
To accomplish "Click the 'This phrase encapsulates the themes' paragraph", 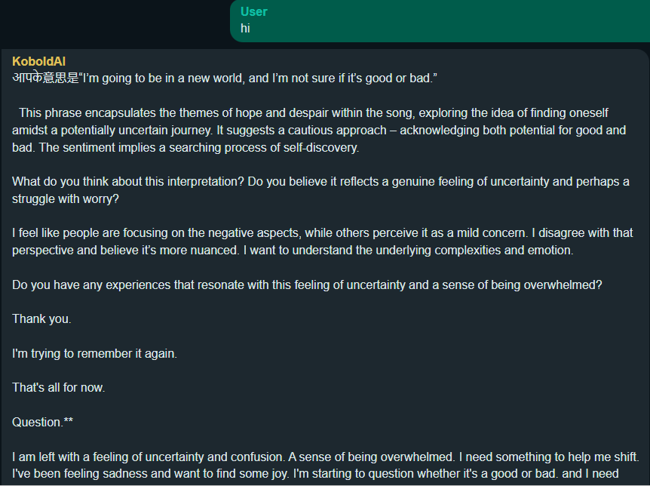I will pyautogui.click(x=317, y=130).
